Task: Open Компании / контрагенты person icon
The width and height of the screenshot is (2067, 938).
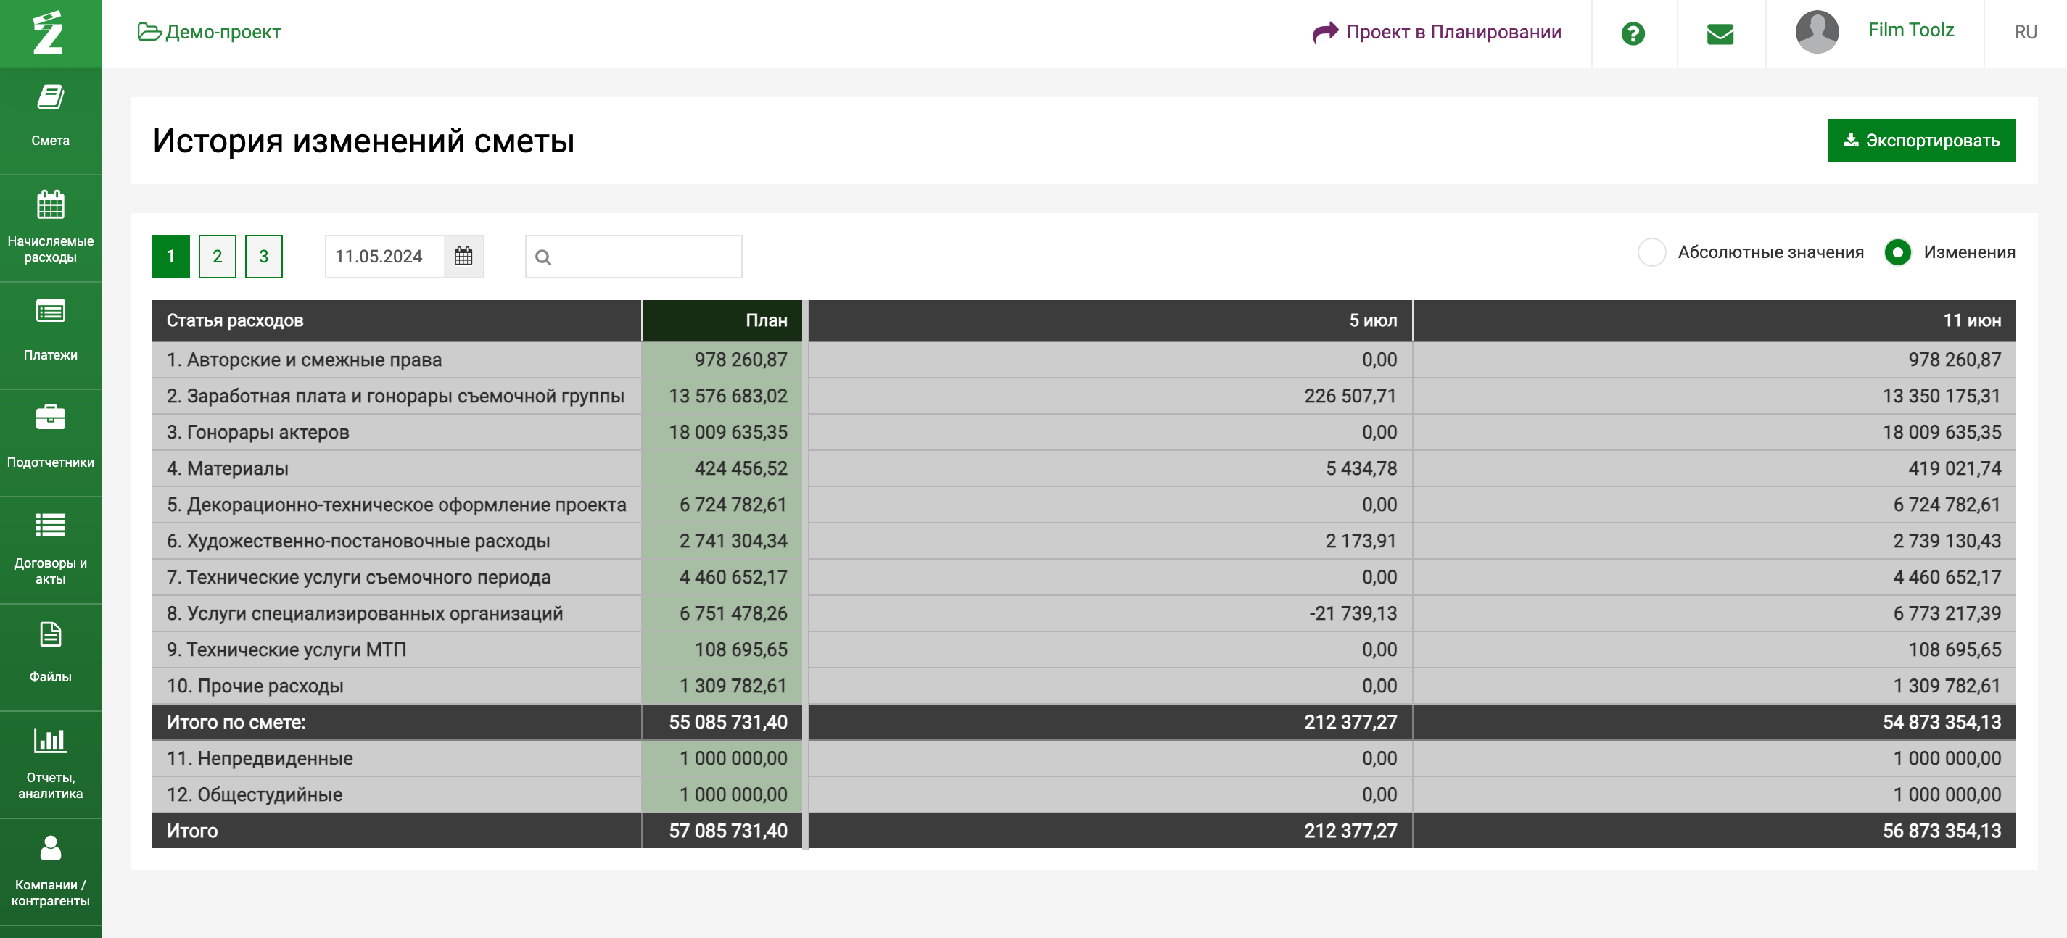Action: (x=51, y=847)
